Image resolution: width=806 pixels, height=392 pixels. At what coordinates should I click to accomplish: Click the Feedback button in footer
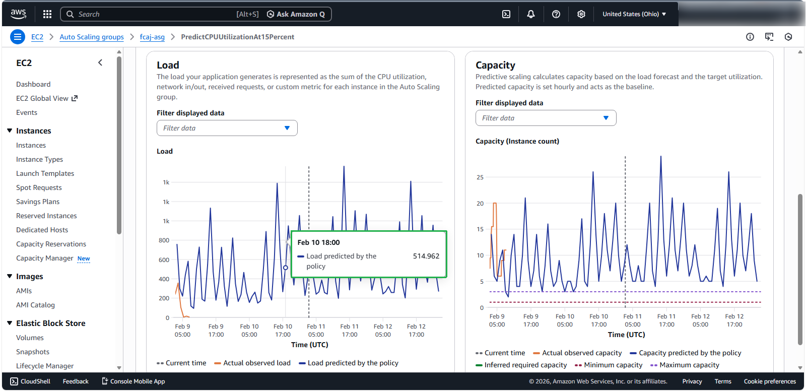click(76, 381)
